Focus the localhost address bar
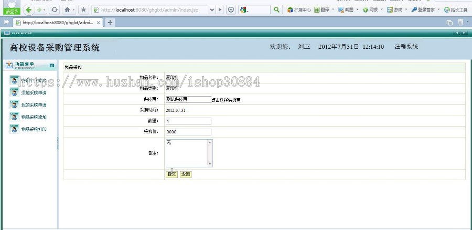This screenshot has height=230, width=472. (151, 10)
